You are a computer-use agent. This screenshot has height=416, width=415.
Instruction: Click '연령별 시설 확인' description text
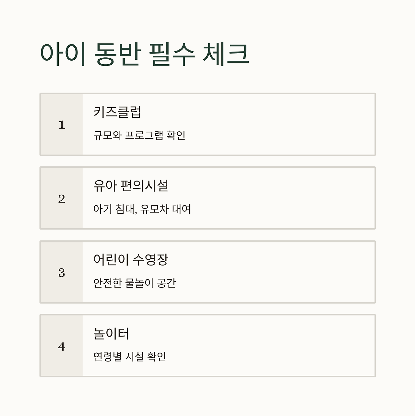click(130, 357)
